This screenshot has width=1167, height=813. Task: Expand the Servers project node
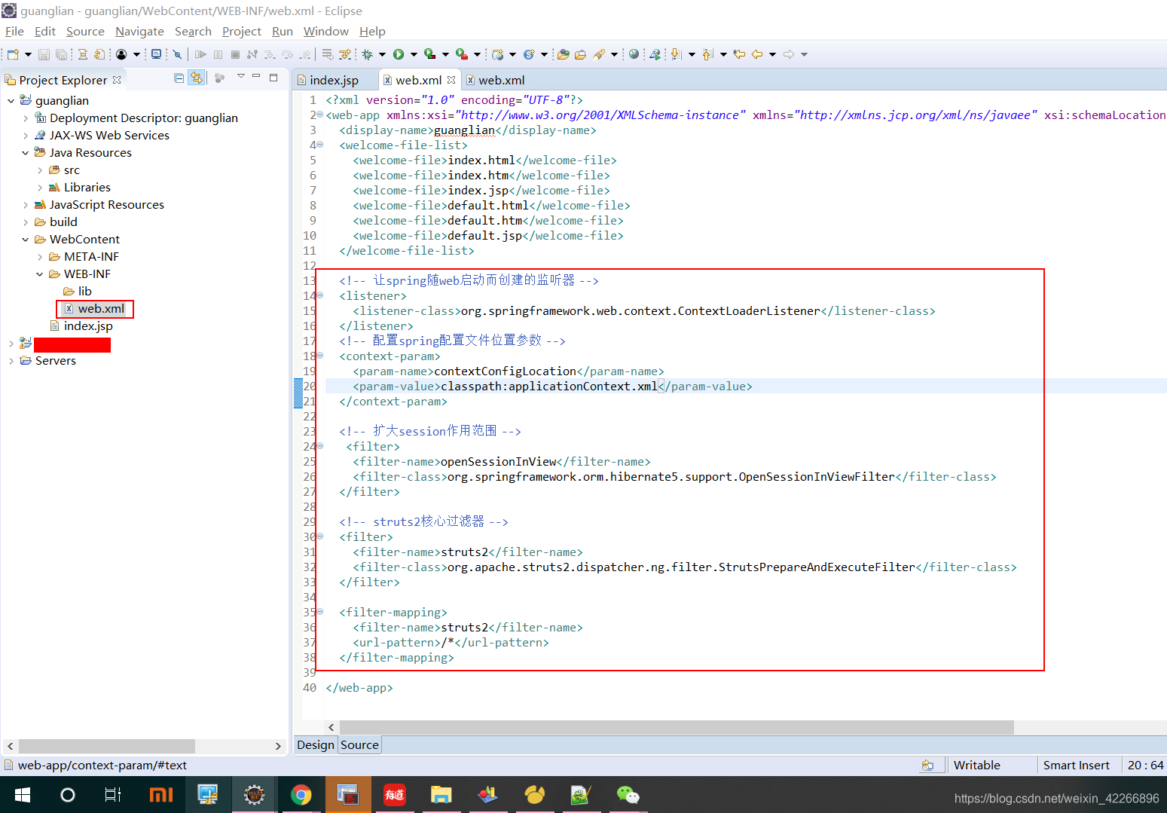pos(11,361)
